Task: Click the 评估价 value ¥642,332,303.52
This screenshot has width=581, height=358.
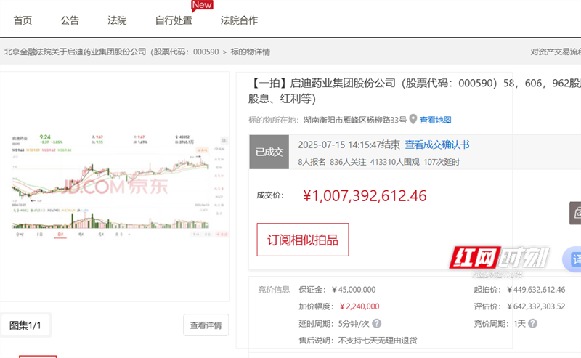Action: point(536,306)
